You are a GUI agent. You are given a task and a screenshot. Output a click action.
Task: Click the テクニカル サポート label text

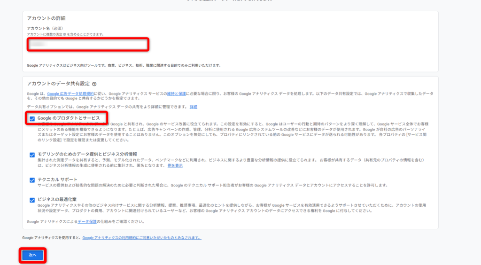(57, 179)
